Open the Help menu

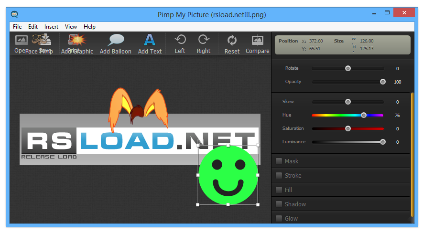click(x=89, y=27)
